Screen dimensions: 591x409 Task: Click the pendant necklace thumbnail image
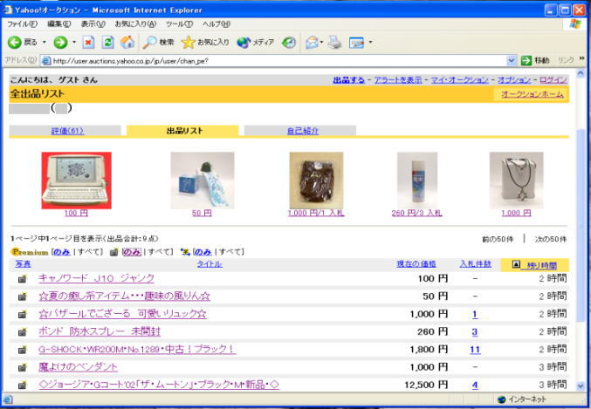pyautogui.click(x=517, y=181)
